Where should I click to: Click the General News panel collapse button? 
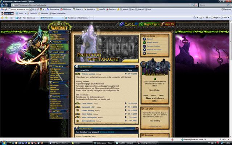[x=137, y=67]
